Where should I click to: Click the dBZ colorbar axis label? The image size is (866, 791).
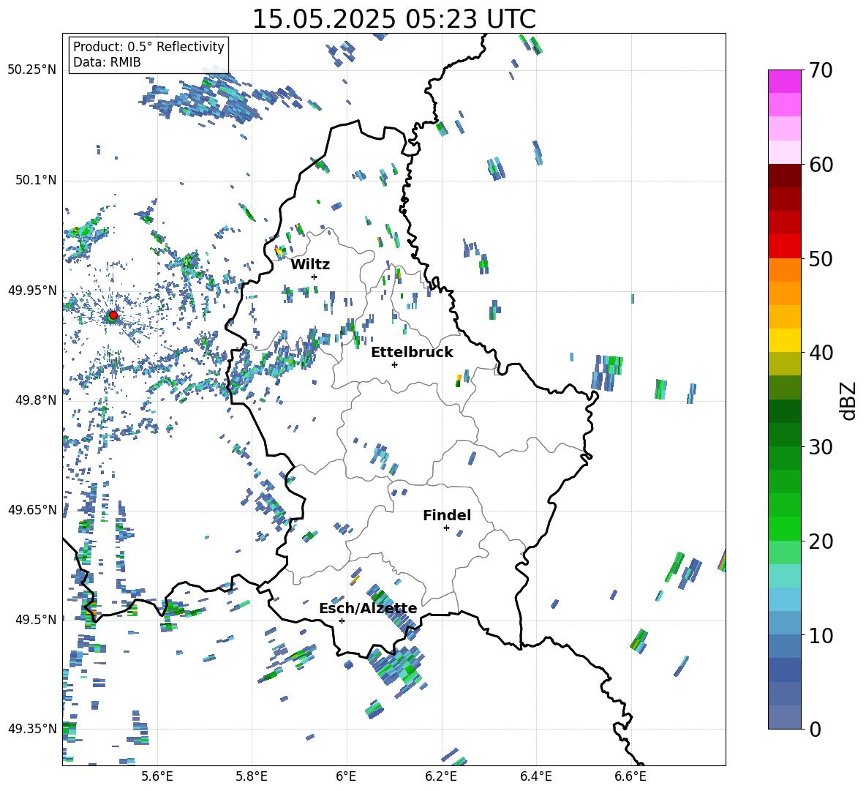click(x=849, y=400)
